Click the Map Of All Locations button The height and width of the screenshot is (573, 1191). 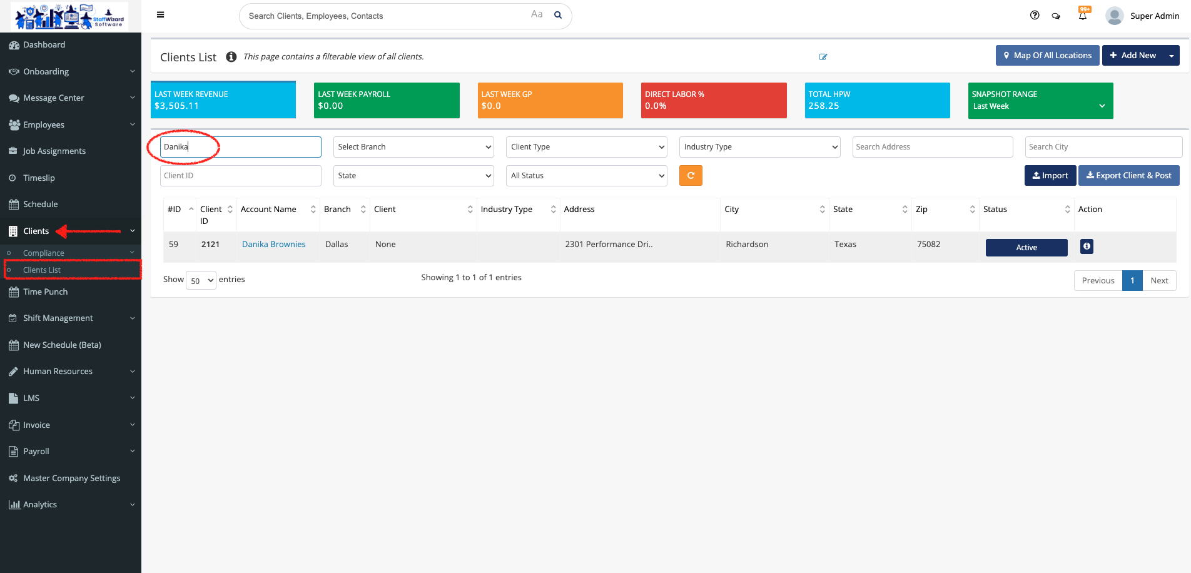[x=1047, y=56]
